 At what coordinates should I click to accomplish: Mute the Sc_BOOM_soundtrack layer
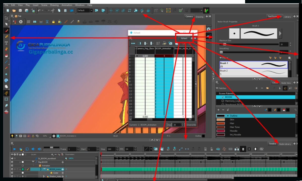click(12, 159)
